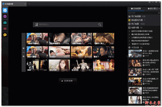Click the 热门电视剧 clapboard icon

[129, 16]
